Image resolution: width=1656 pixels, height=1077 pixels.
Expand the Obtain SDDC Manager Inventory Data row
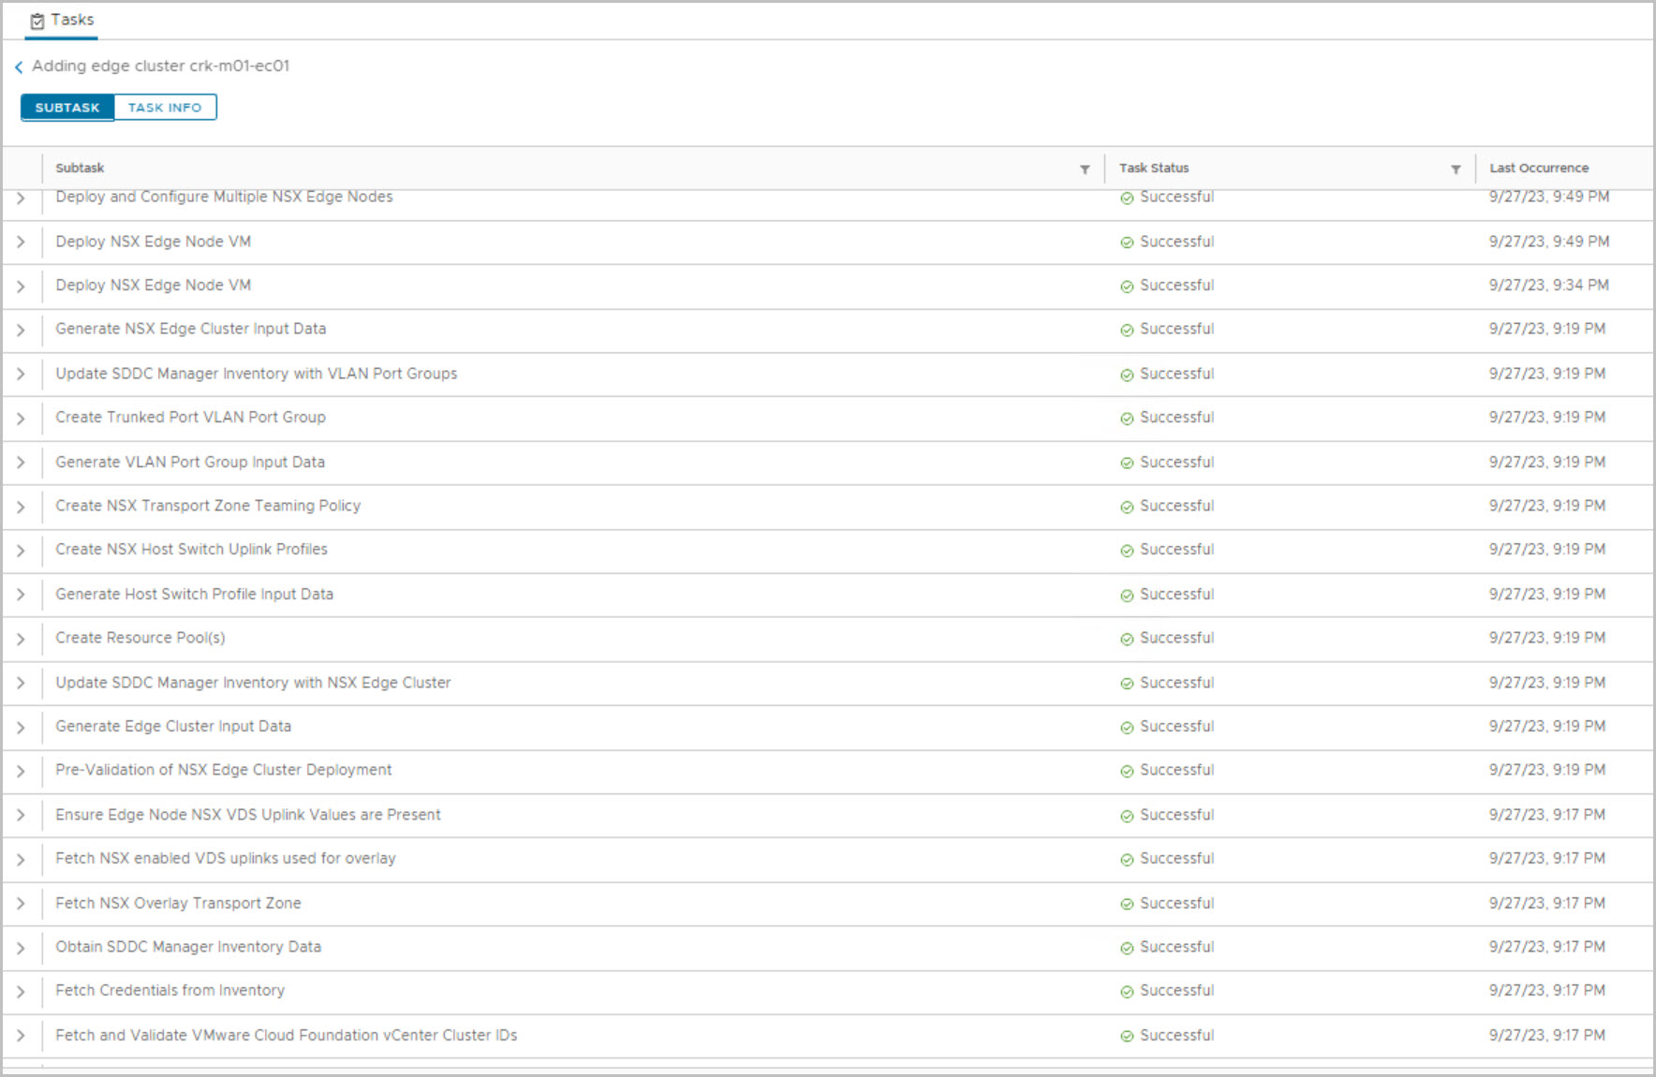21,948
